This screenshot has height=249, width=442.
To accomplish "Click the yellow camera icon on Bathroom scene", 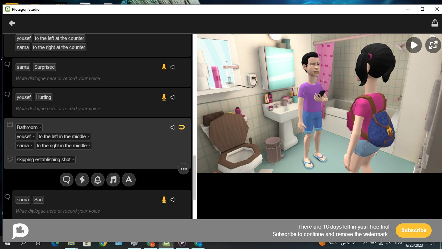I will point(182,127).
